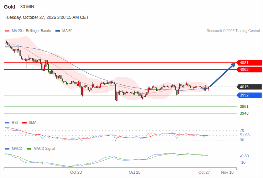Click the Oct 25 date axis label

[134, 172]
